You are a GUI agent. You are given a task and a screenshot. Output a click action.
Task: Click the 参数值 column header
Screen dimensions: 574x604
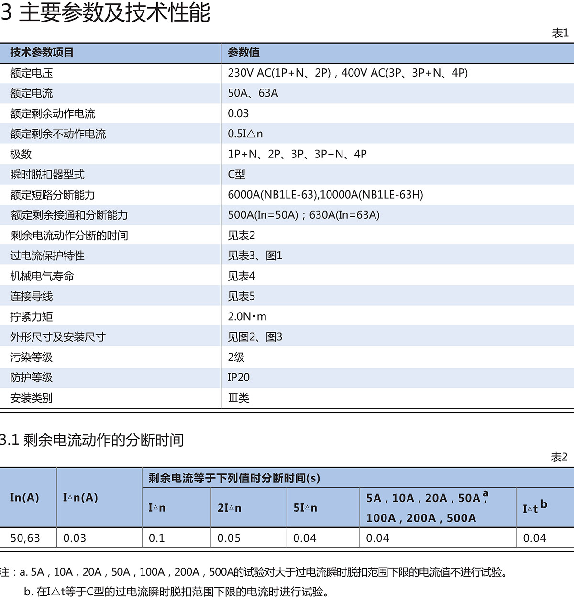[x=243, y=53]
